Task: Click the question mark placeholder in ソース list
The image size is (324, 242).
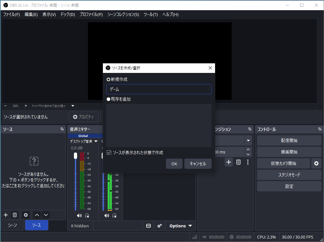Action: tap(34, 161)
